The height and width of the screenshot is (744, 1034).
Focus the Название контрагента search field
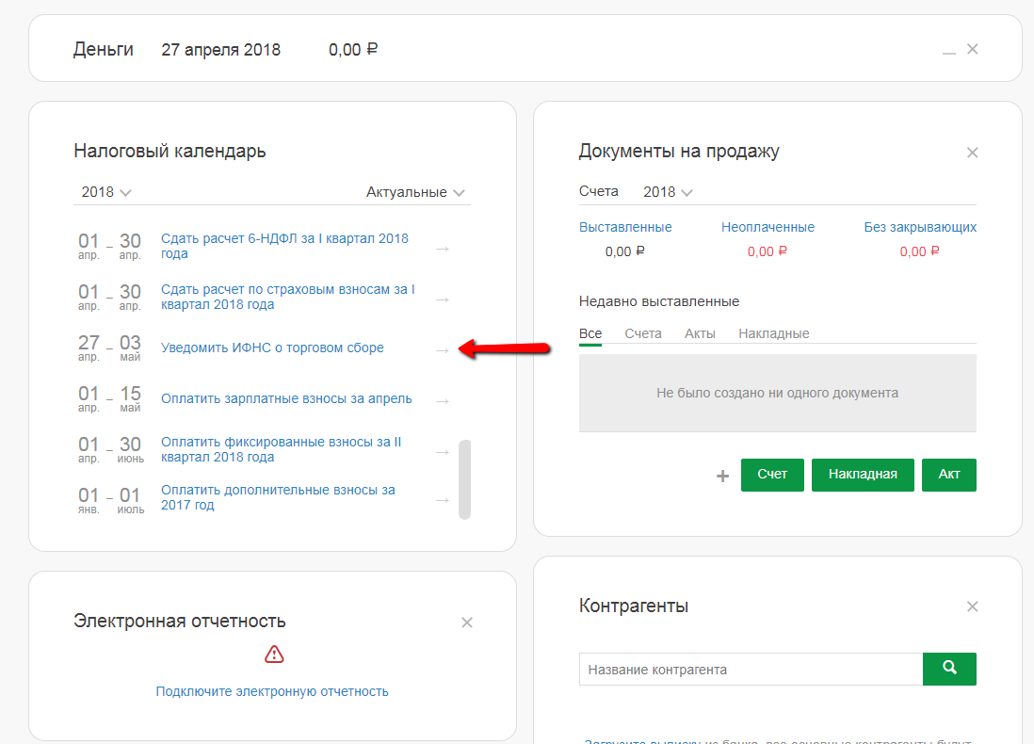coord(751,670)
